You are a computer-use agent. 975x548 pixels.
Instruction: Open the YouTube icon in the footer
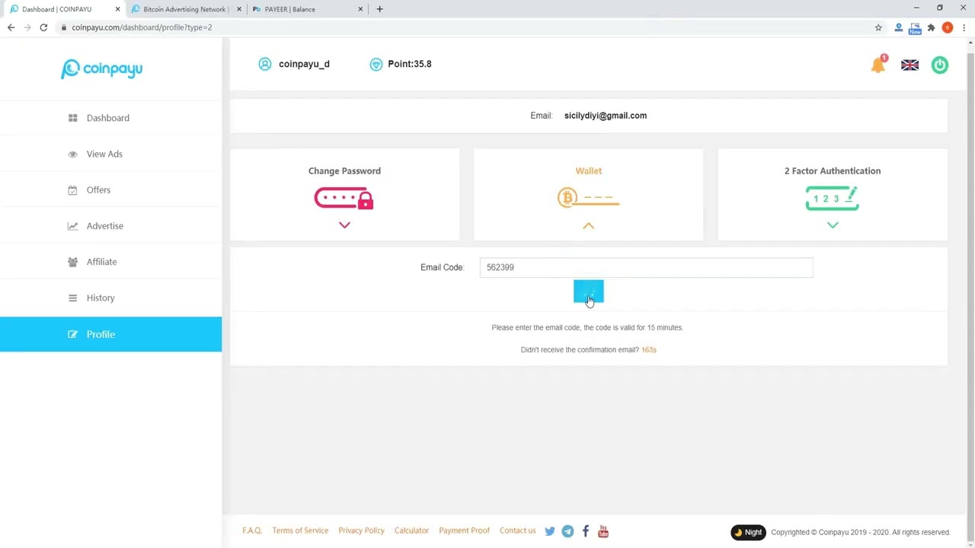(603, 531)
